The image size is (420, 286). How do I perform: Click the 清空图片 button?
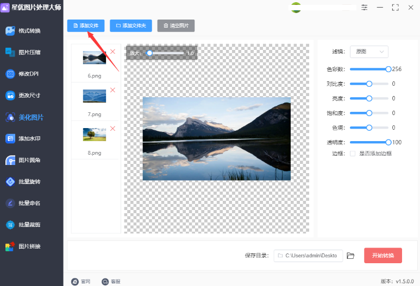coord(175,26)
